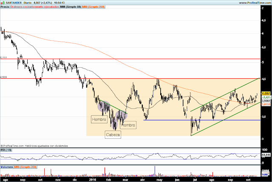Click the green +2,43% change tag
This screenshot has height=182, width=272.
(266, 97)
